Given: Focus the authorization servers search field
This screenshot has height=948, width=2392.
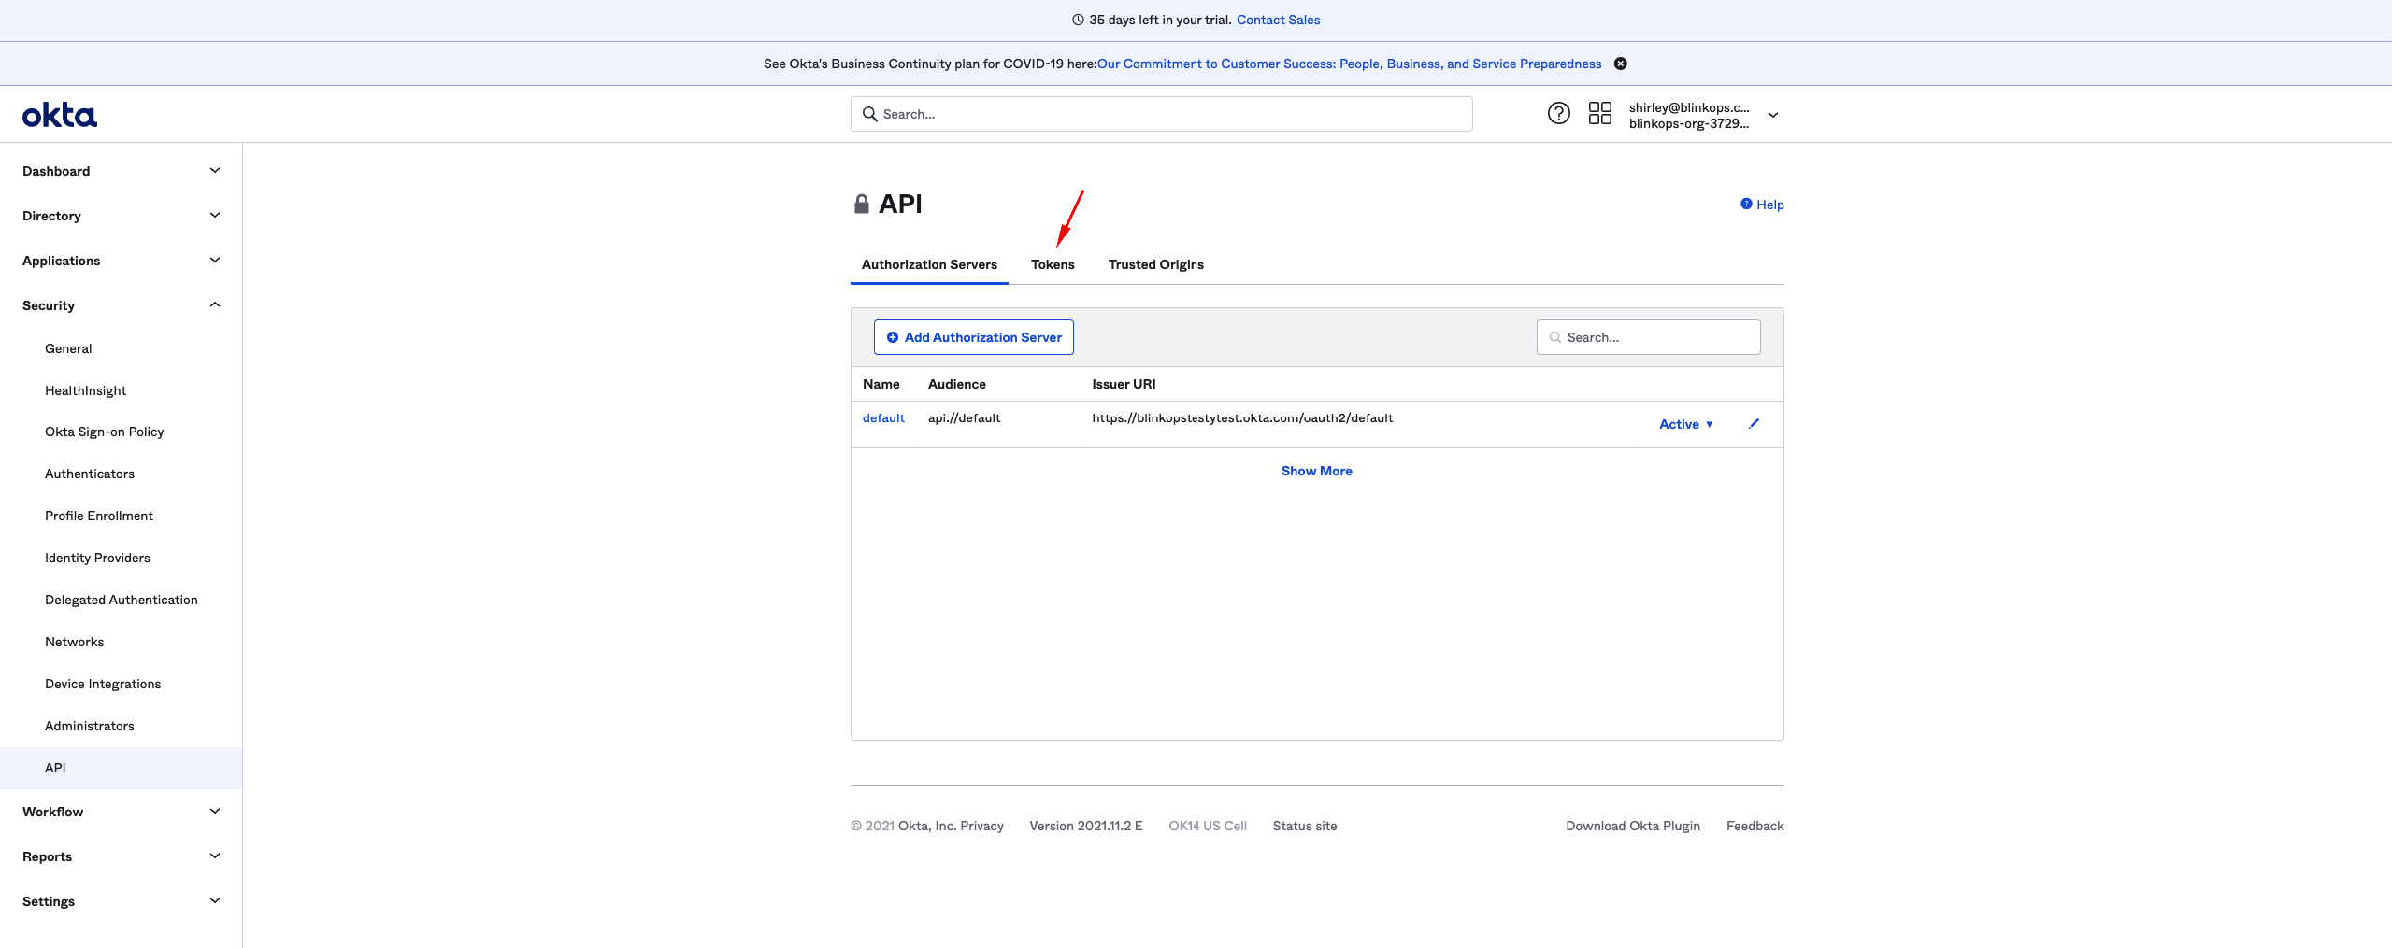Looking at the screenshot, I should pyautogui.click(x=1648, y=337).
